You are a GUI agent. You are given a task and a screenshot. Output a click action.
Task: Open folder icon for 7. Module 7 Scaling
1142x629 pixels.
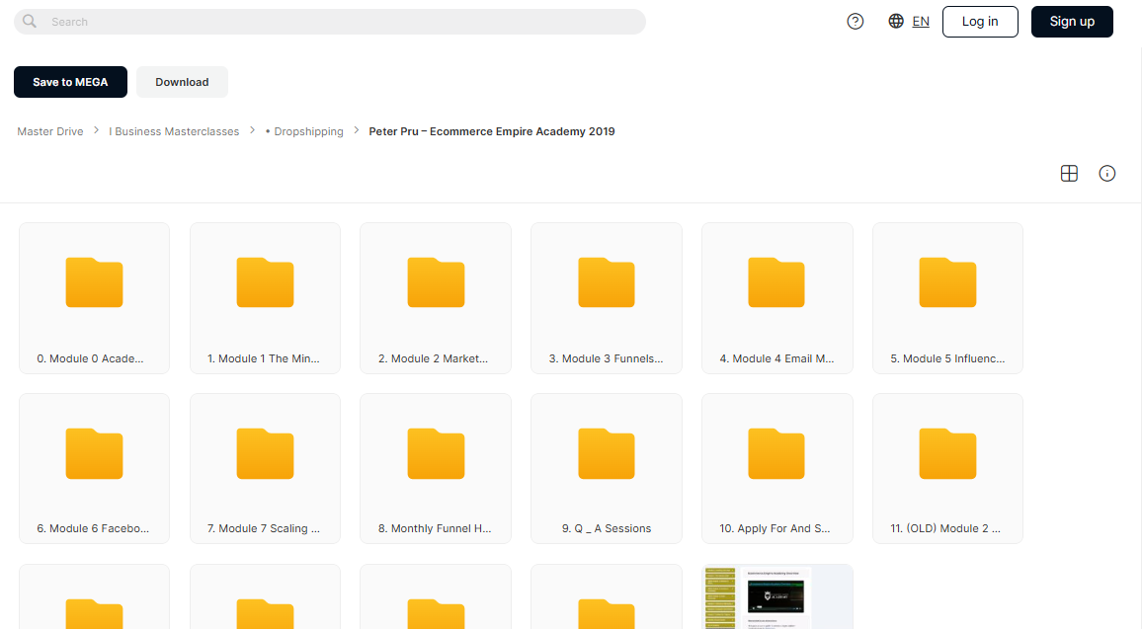pos(265,453)
